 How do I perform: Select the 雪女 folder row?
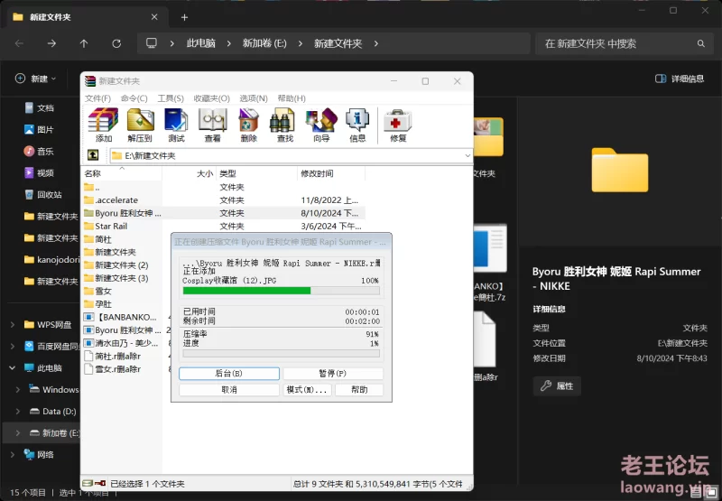125,291
